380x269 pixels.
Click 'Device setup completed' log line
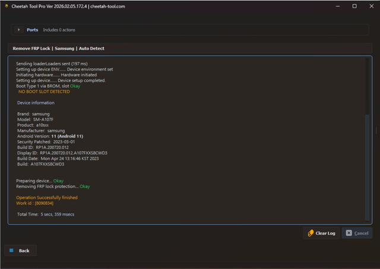pyautogui.click(x=61, y=80)
